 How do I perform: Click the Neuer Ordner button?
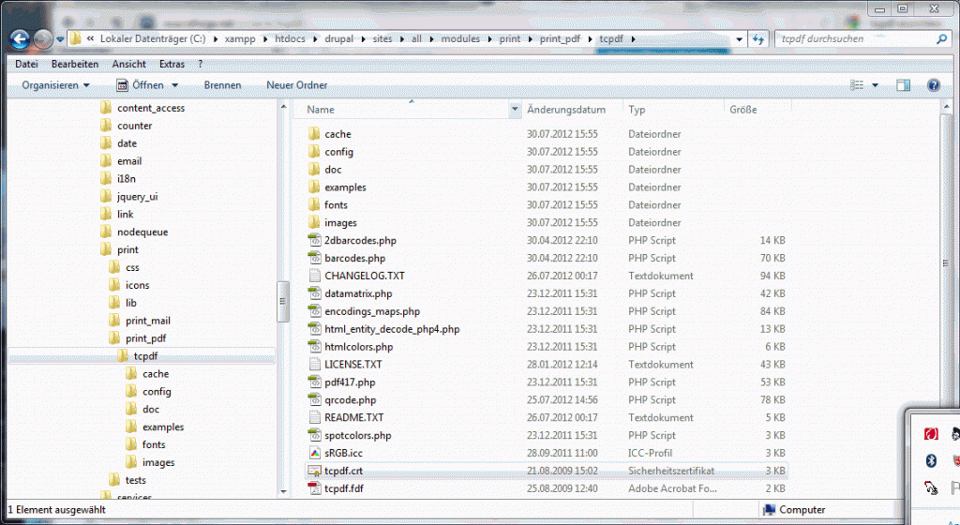(297, 84)
